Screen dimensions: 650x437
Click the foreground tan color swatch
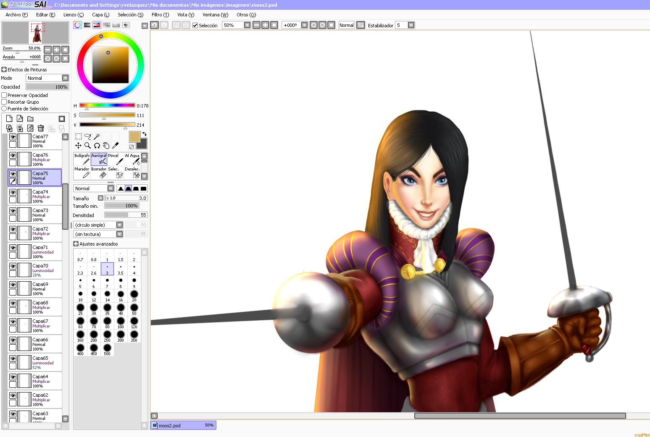pos(134,137)
